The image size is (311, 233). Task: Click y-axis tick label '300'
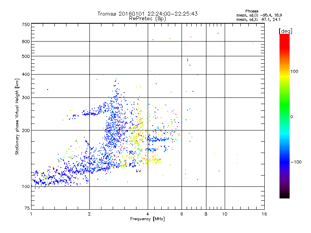[x=26, y=97]
